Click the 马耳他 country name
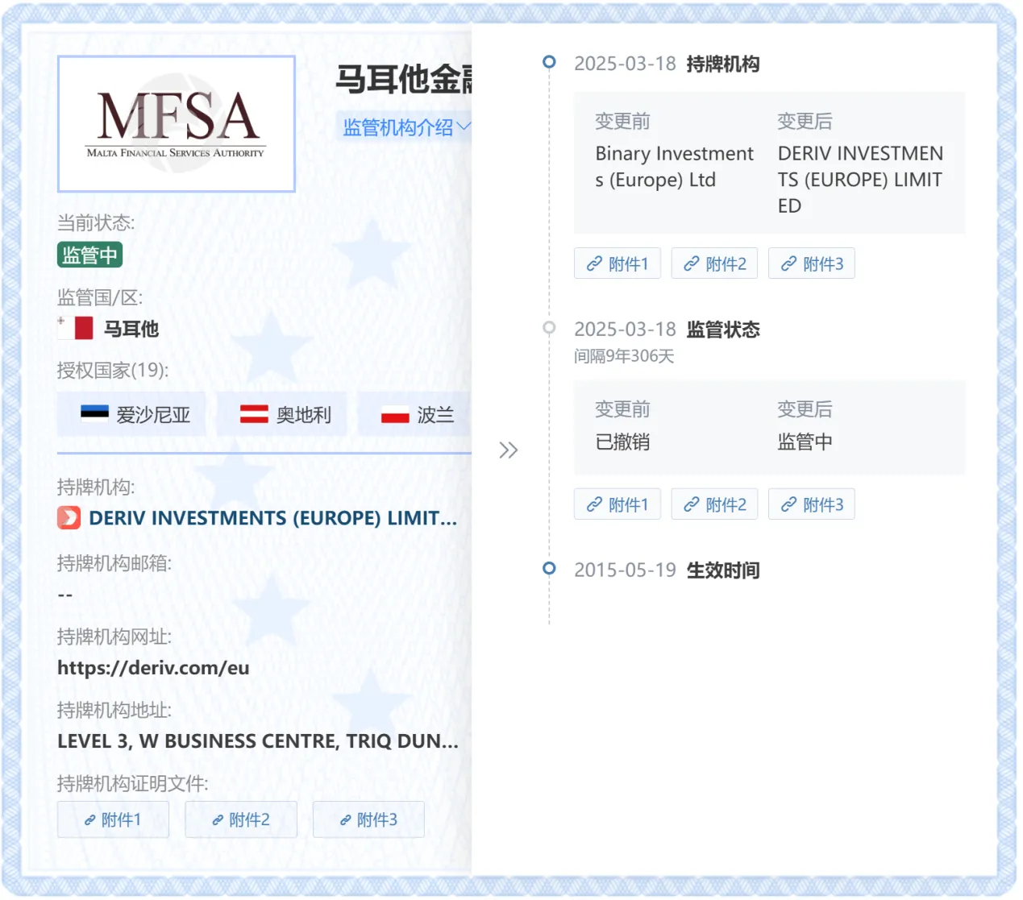 pyautogui.click(x=131, y=329)
